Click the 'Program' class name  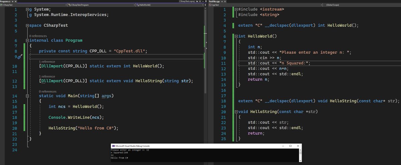pyautogui.click(x=74, y=40)
